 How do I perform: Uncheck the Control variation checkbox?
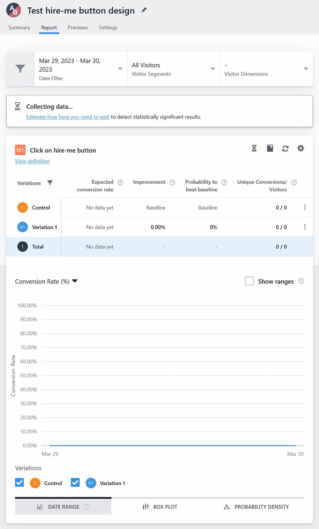click(19, 482)
